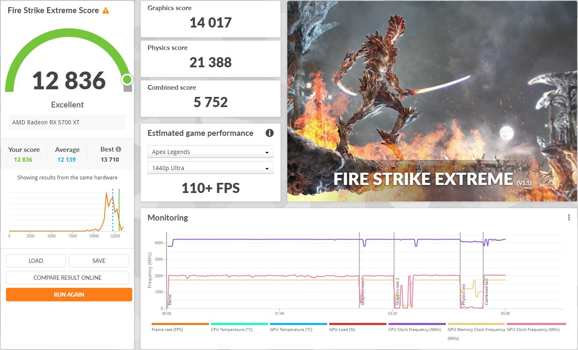Screen dimensions: 578x350
Task: Click the AMD Radeon RX 5700 XT label
Action: tap(46, 122)
